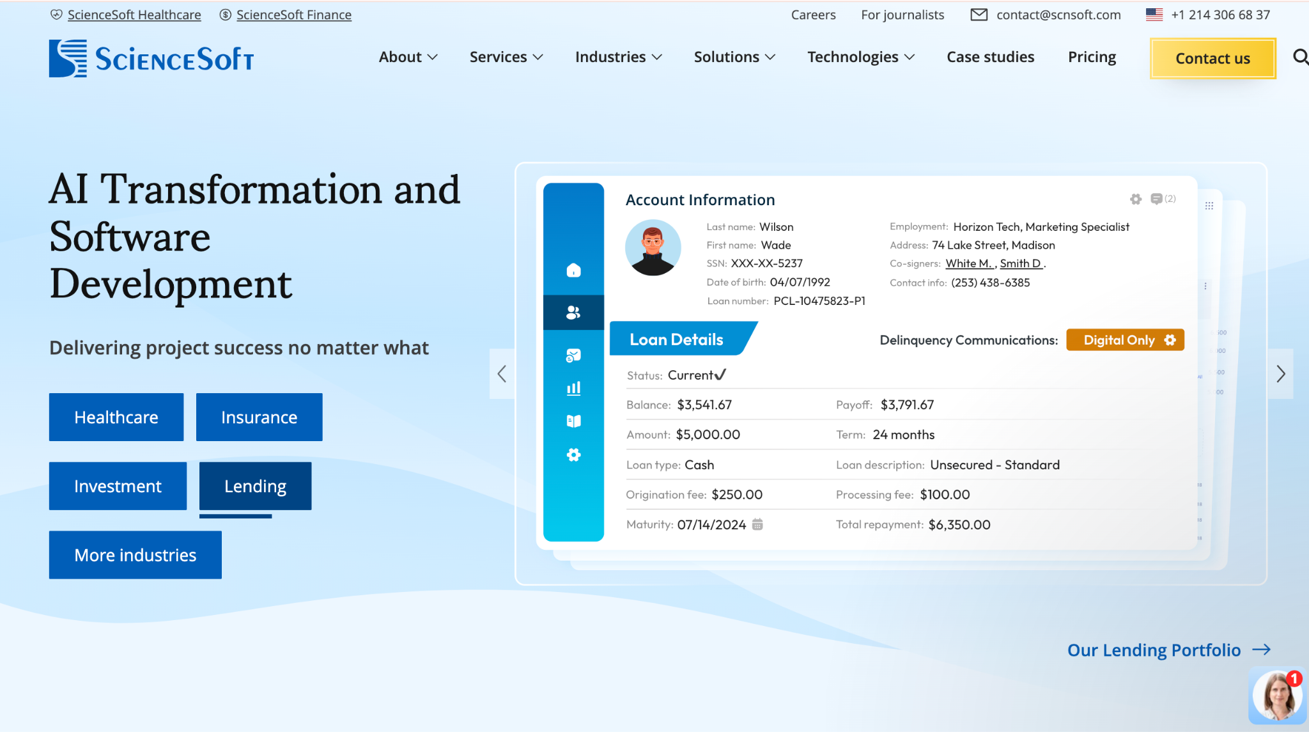The width and height of the screenshot is (1309, 732).
Task: Click the Status Current checkmark
Action: (720, 375)
